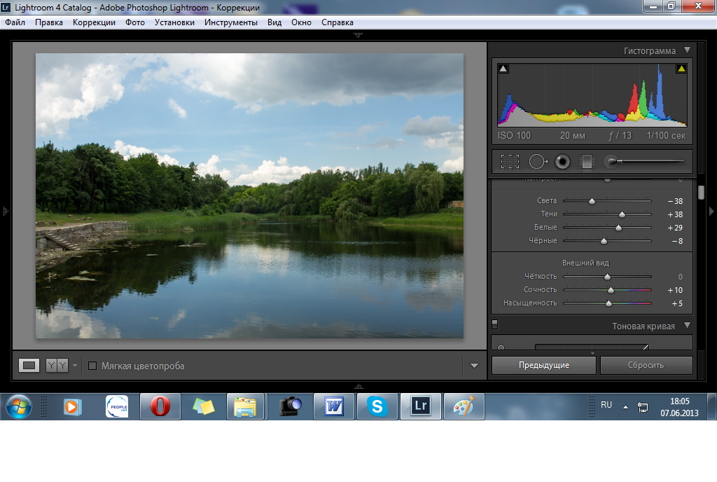Viewport: 717px width, 482px height.
Task: Collapse the Тоновая кривая panel
Action: coord(687,326)
